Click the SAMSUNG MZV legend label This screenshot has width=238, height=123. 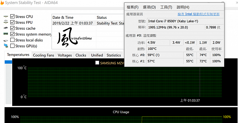click(x=112, y=63)
